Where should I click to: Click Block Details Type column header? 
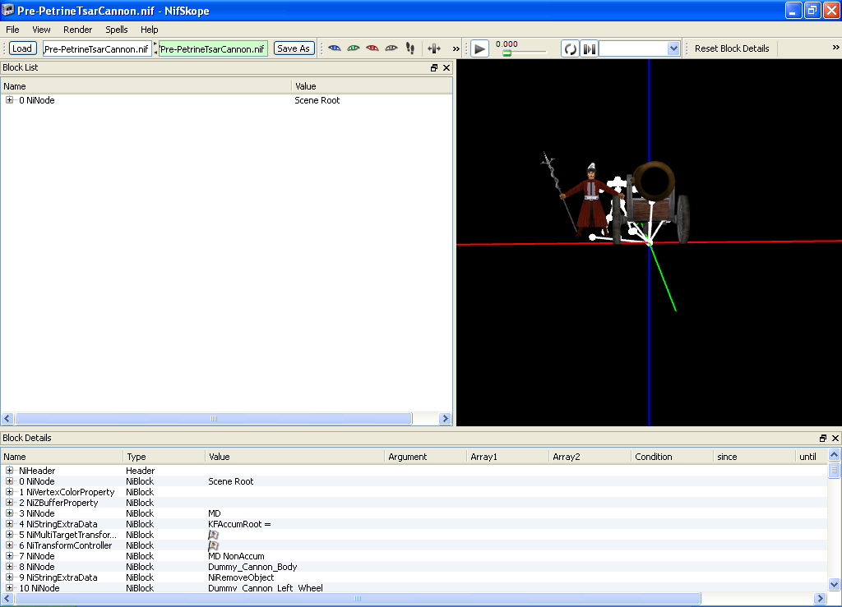[164, 457]
